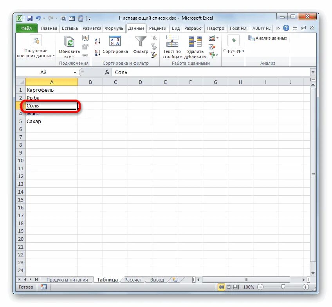Sort descending from Я to А
Image resolution: width=332 pixels, height=307 pixels.
[x=97, y=53]
